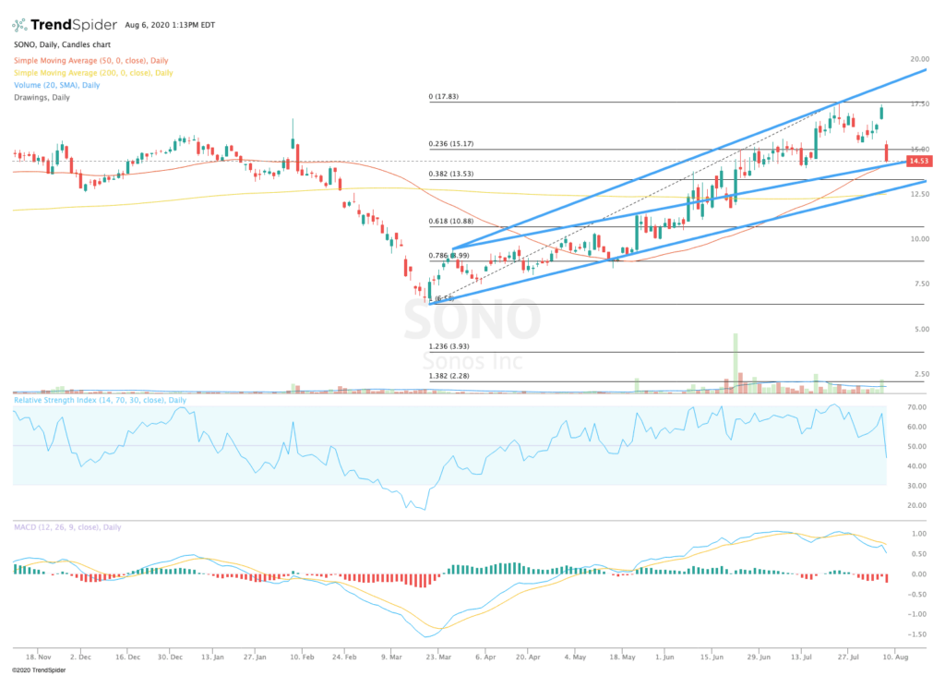Click the 7.50 value on price axis
This screenshot has height=676, width=945.
click(x=922, y=284)
